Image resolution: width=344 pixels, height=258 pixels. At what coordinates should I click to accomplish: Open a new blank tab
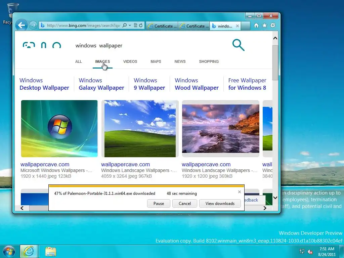(x=245, y=26)
